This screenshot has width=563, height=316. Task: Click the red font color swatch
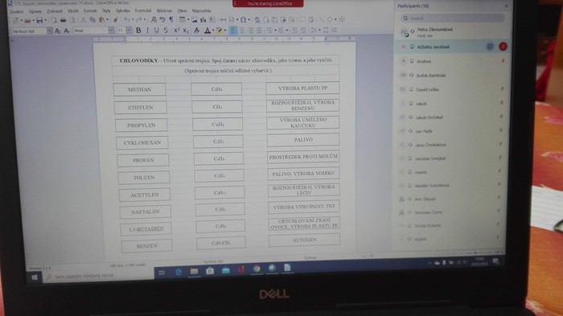[x=208, y=31]
